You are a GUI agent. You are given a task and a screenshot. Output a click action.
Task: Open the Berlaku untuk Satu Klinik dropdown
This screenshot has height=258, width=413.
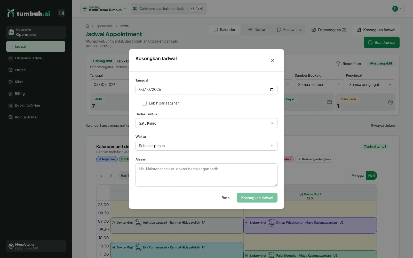pyautogui.click(x=206, y=123)
